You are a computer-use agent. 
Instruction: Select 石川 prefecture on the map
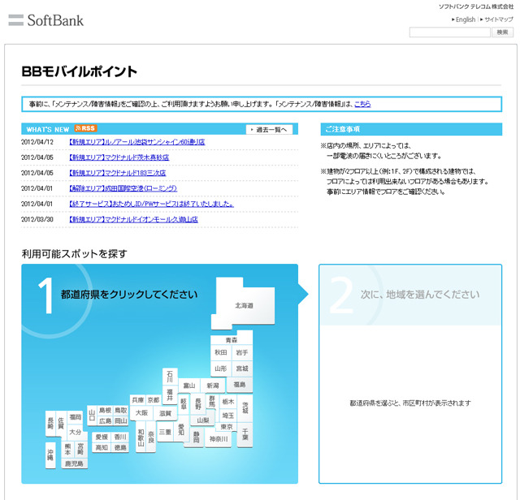coord(170,377)
